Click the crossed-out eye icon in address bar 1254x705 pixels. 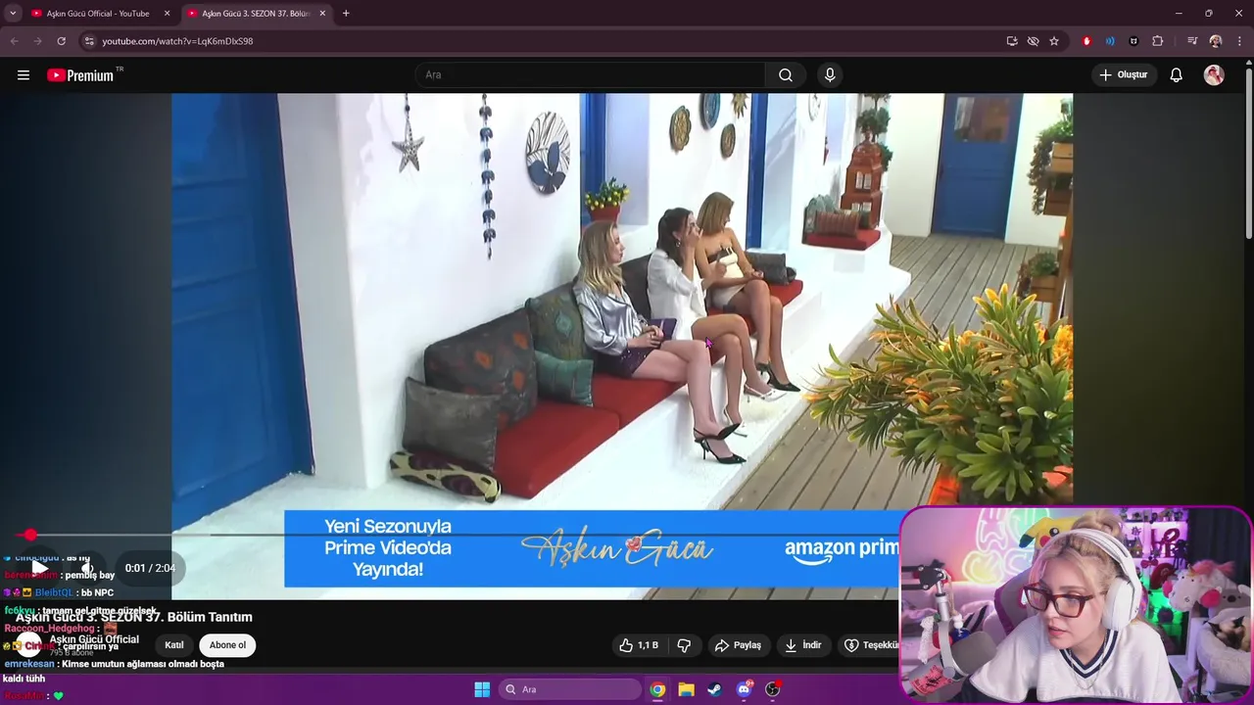pos(1033,41)
